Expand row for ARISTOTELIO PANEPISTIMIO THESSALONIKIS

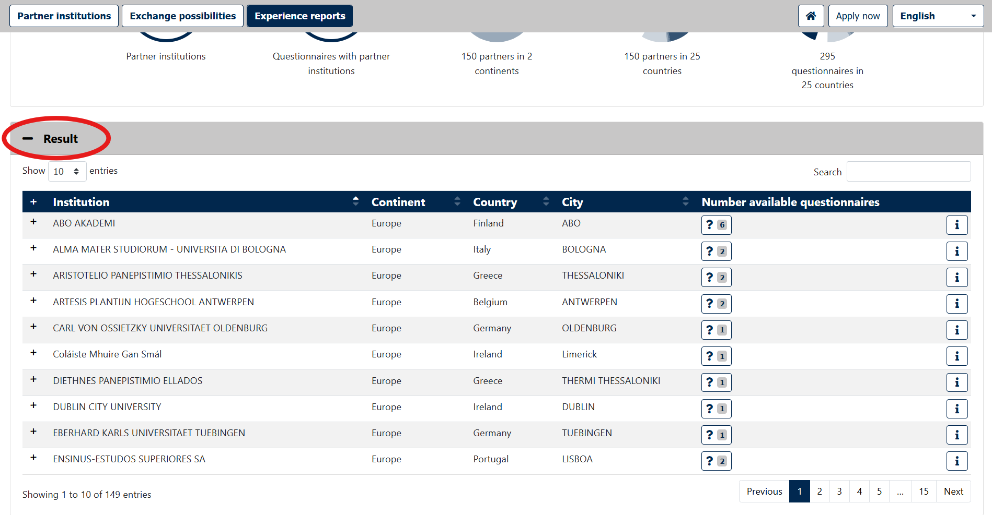33,274
